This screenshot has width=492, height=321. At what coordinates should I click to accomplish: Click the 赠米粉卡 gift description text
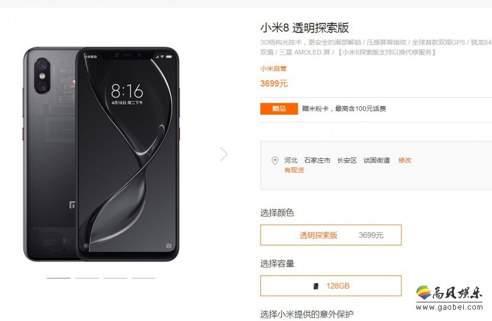tap(344, 109)
